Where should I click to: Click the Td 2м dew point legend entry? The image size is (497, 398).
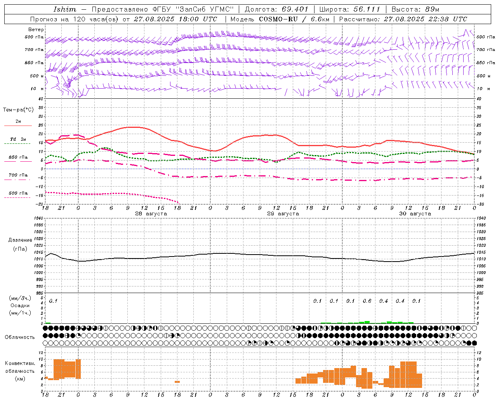pos(18,139)
